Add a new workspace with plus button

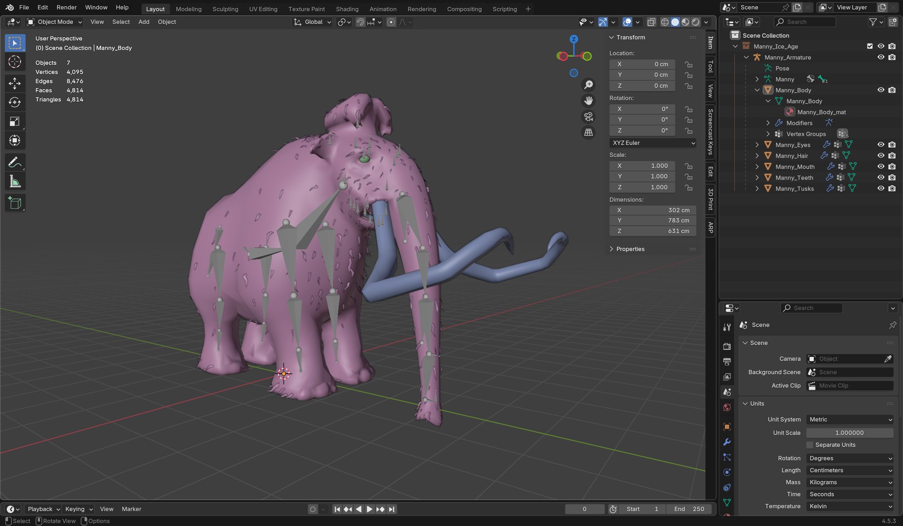point(528,9)
